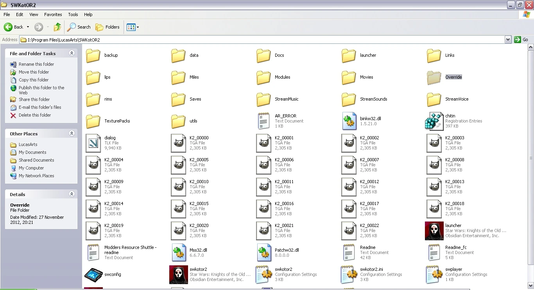The width and height of the screenshot is (534, 290).
Task: Open the Search magnifier tool
Action: click(79, 27)
